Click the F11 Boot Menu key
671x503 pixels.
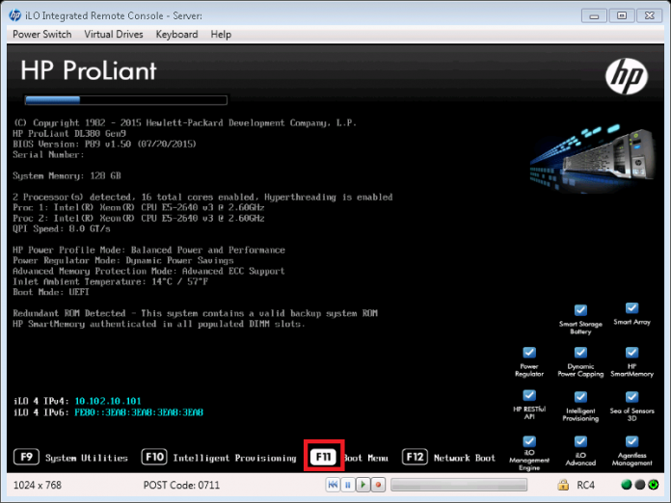(x=324, y=457)
